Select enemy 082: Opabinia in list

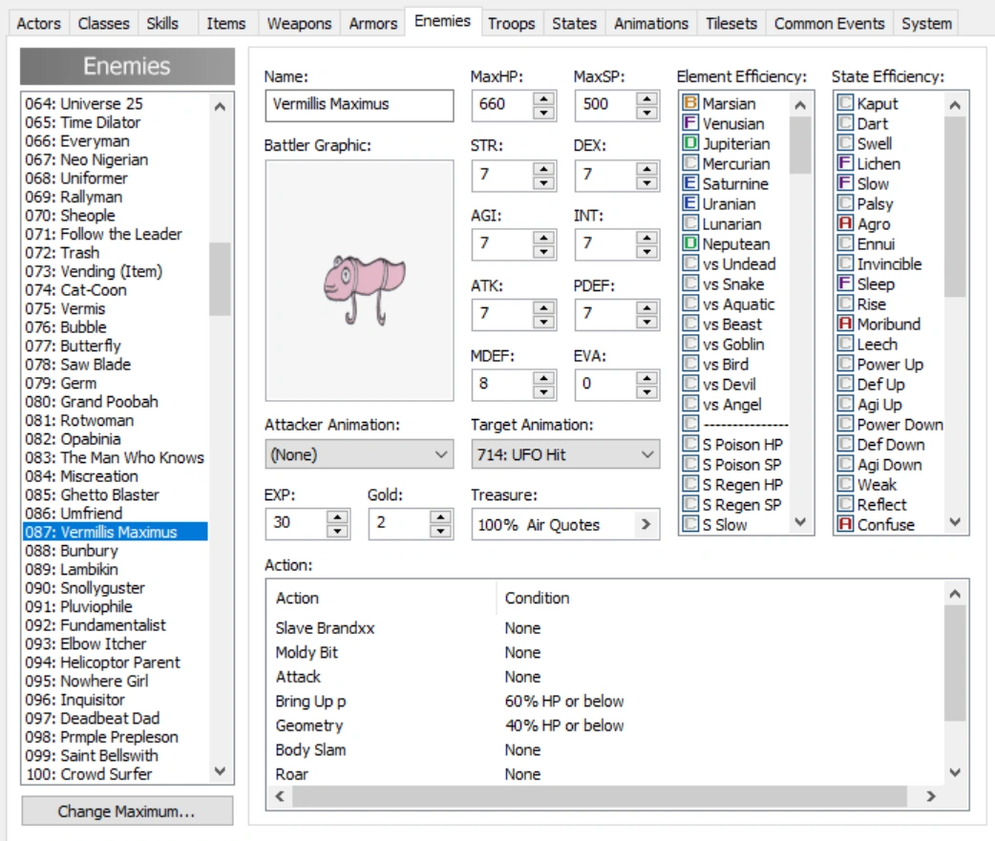tap(115, 439)
